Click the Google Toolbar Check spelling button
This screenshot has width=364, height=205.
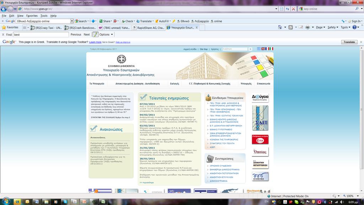128,21
